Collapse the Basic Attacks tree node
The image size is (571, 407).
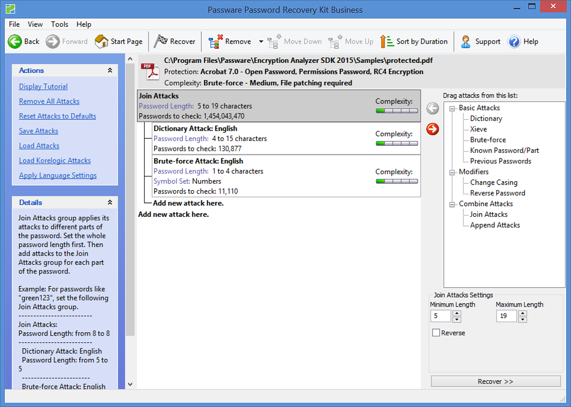(452, 108)
